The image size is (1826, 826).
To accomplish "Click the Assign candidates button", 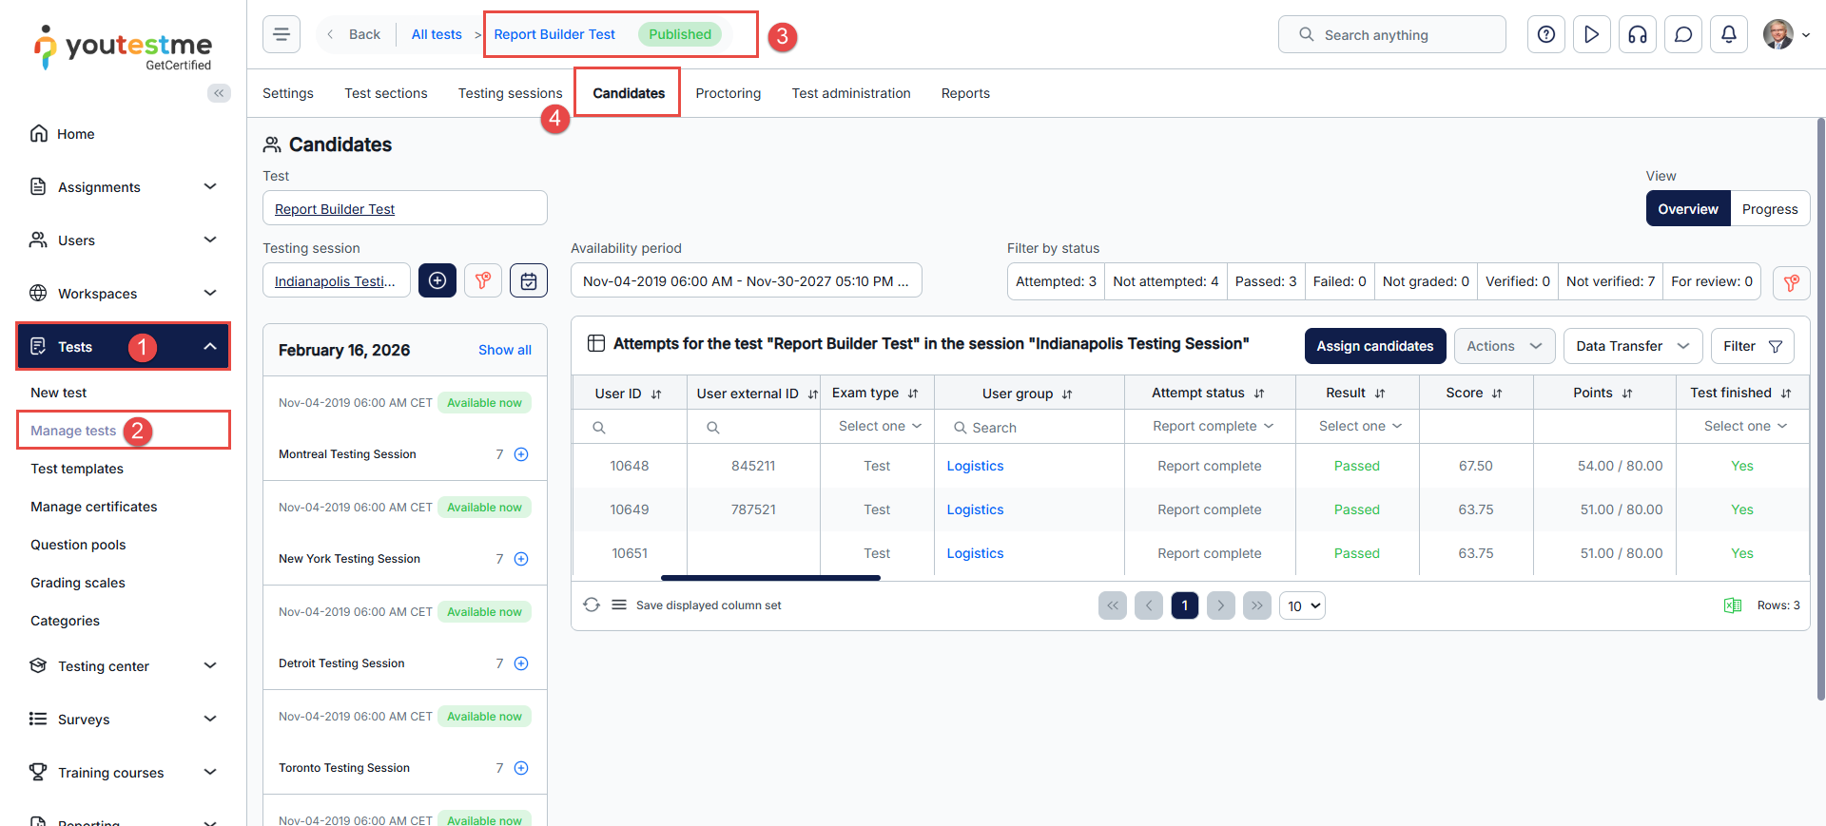I will [x=1374, y=346].
